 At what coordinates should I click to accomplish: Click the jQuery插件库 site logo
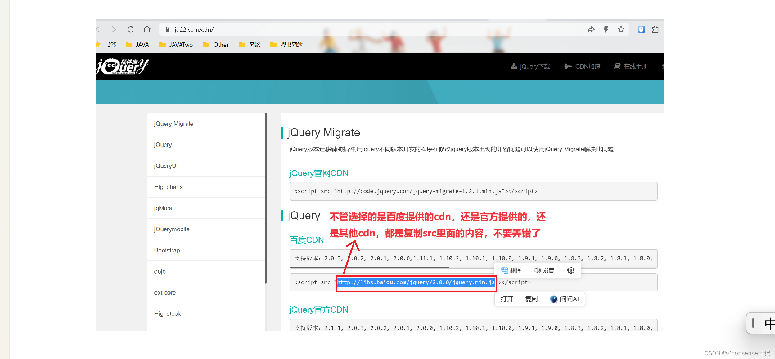(123, 66)
